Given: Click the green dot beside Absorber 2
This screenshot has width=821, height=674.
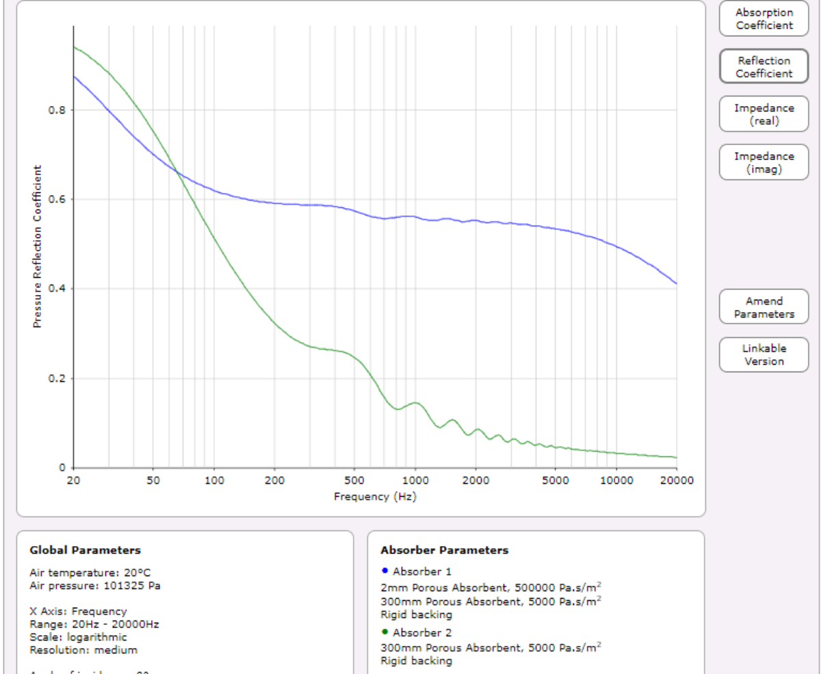Looking at the screenshot, I should pyautogui.click(x=385, y=632).
